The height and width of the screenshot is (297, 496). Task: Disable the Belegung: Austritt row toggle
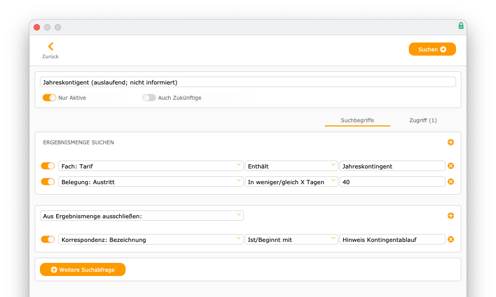(x=48, y=182)
